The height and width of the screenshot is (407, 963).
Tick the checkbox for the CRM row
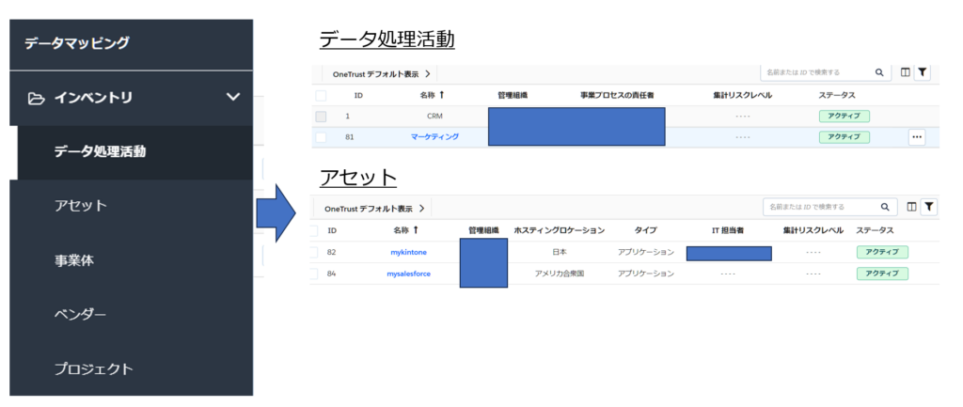pyautogui.click(x=321, y=117)
